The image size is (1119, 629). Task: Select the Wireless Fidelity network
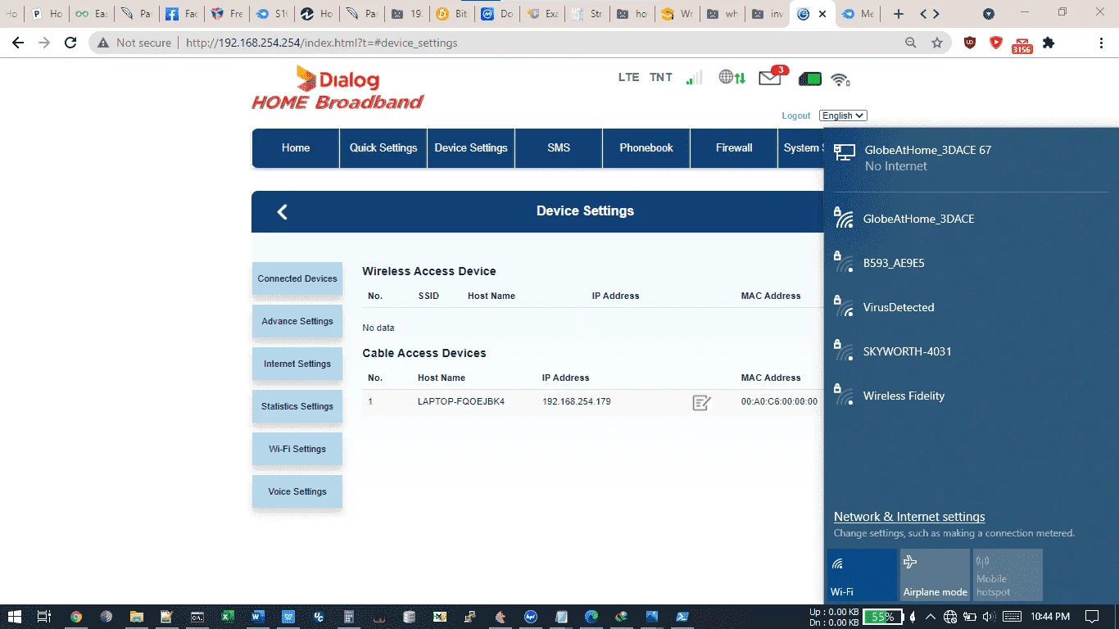click(x=972, y=396)
